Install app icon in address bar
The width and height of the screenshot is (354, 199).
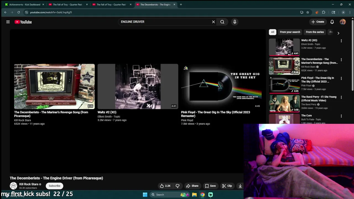(x=302, y=12)
